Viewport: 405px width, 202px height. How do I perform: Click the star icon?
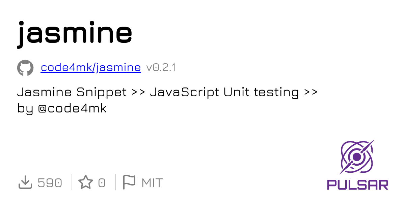(x=86, y=182)
